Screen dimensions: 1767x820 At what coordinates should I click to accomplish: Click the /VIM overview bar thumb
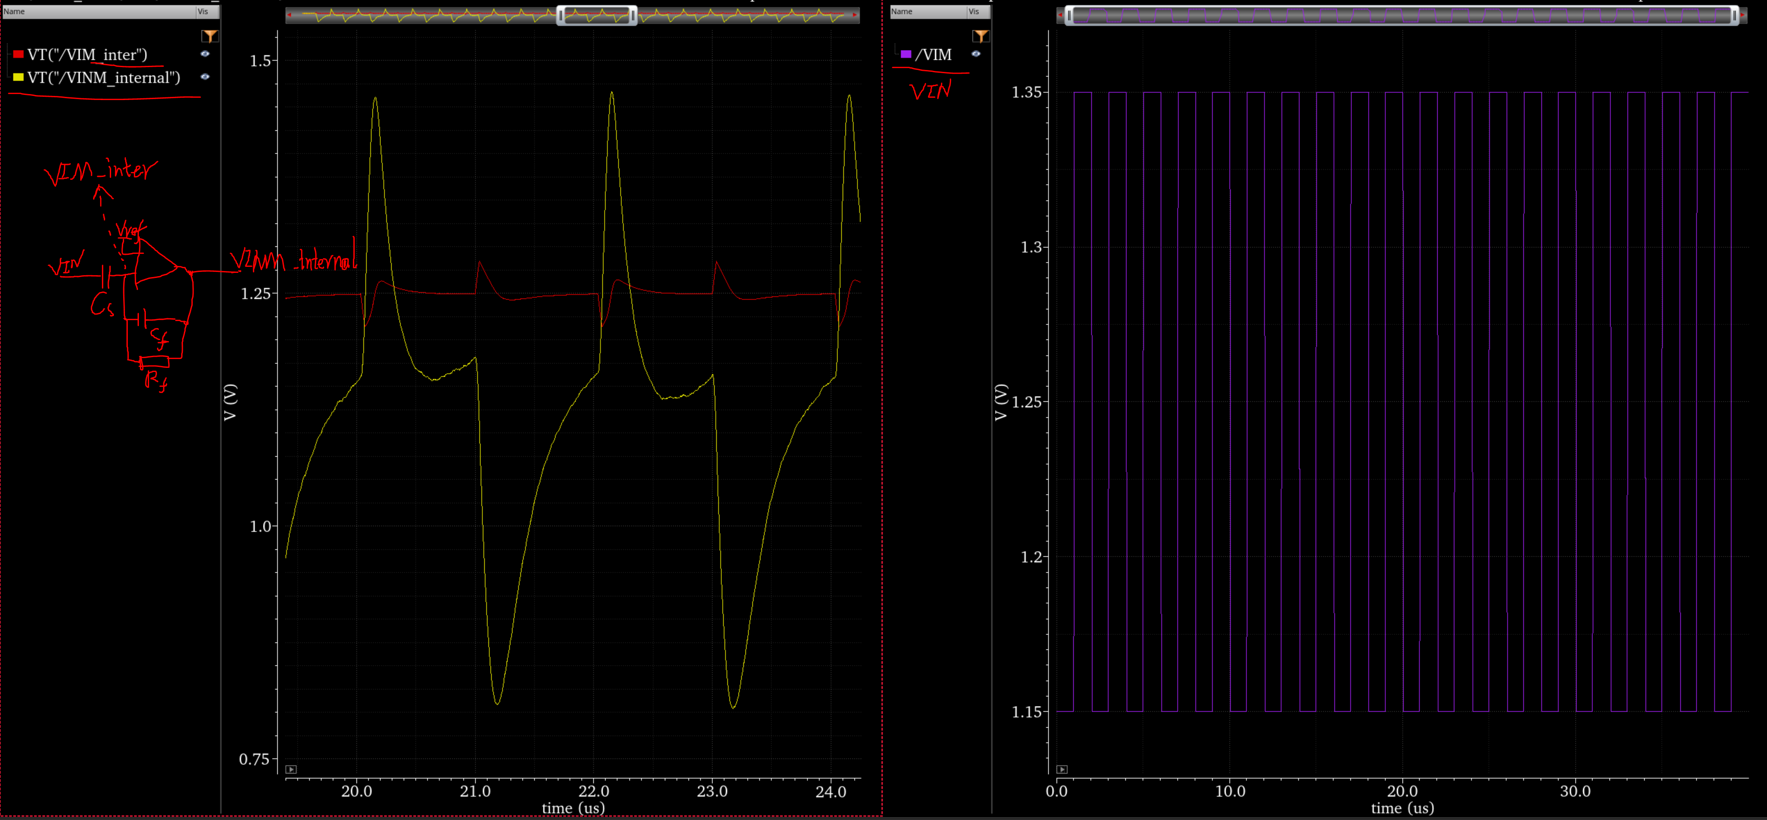pyautogui.click(x=1401, y=15)
